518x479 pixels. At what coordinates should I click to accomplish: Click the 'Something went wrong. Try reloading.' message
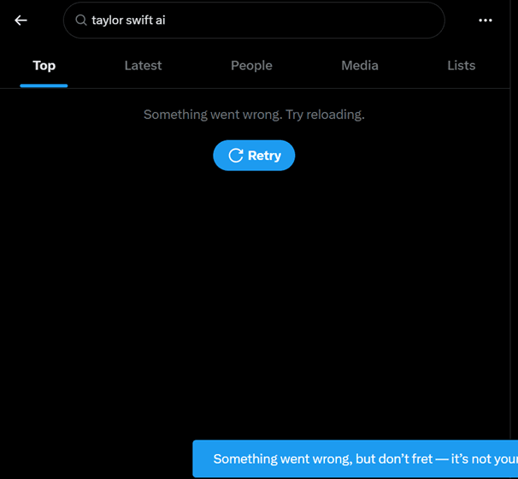tap(254, 115)
